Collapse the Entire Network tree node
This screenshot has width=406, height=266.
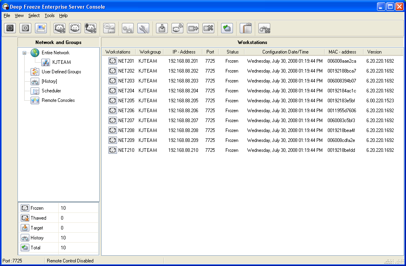tap(24, 53)
